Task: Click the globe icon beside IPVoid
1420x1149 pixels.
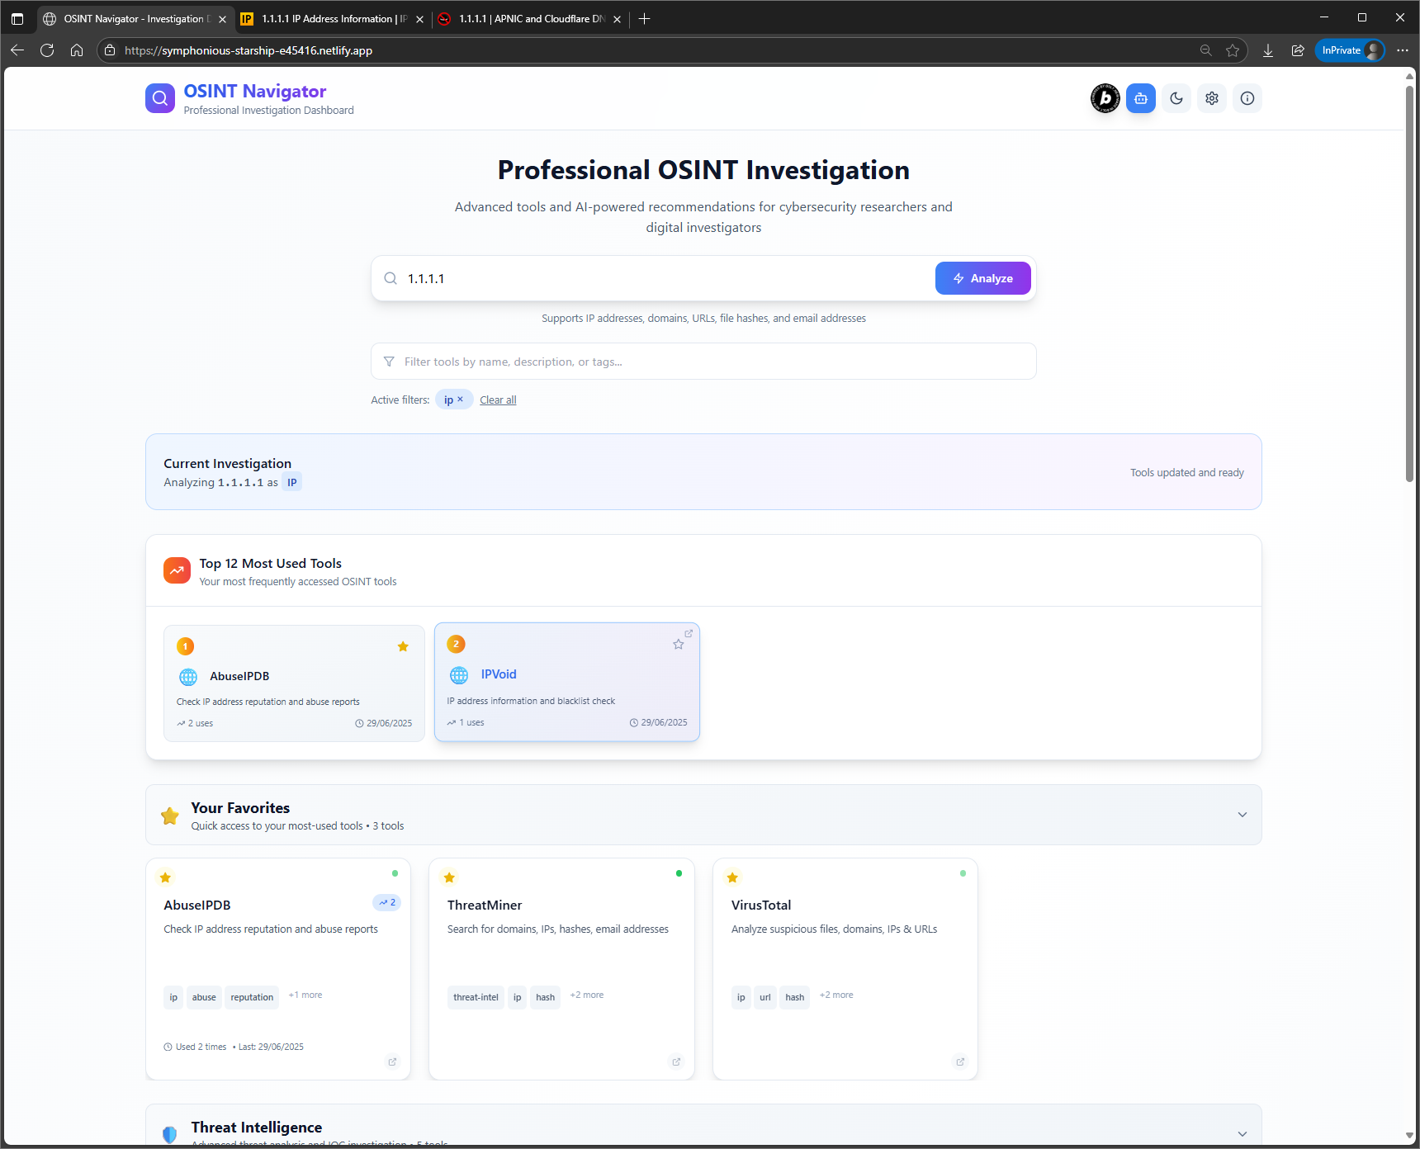Action: [x=459, y=675]
